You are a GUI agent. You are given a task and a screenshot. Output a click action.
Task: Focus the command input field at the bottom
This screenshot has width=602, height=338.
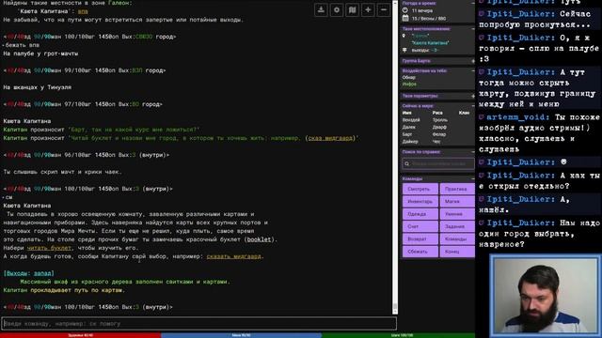[x=198, y=323]
